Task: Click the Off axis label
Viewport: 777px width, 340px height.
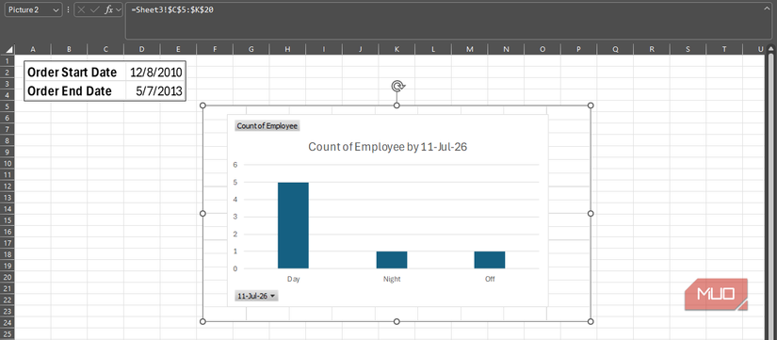Action: 490,279
